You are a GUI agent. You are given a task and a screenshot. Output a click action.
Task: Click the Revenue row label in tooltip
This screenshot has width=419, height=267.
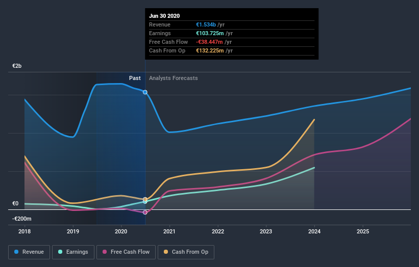[160, 24]
